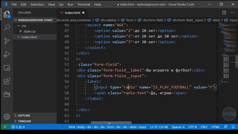This screenshot has width=238, height=134.
Task: Open the Extensions view
Action: [7, 81]
